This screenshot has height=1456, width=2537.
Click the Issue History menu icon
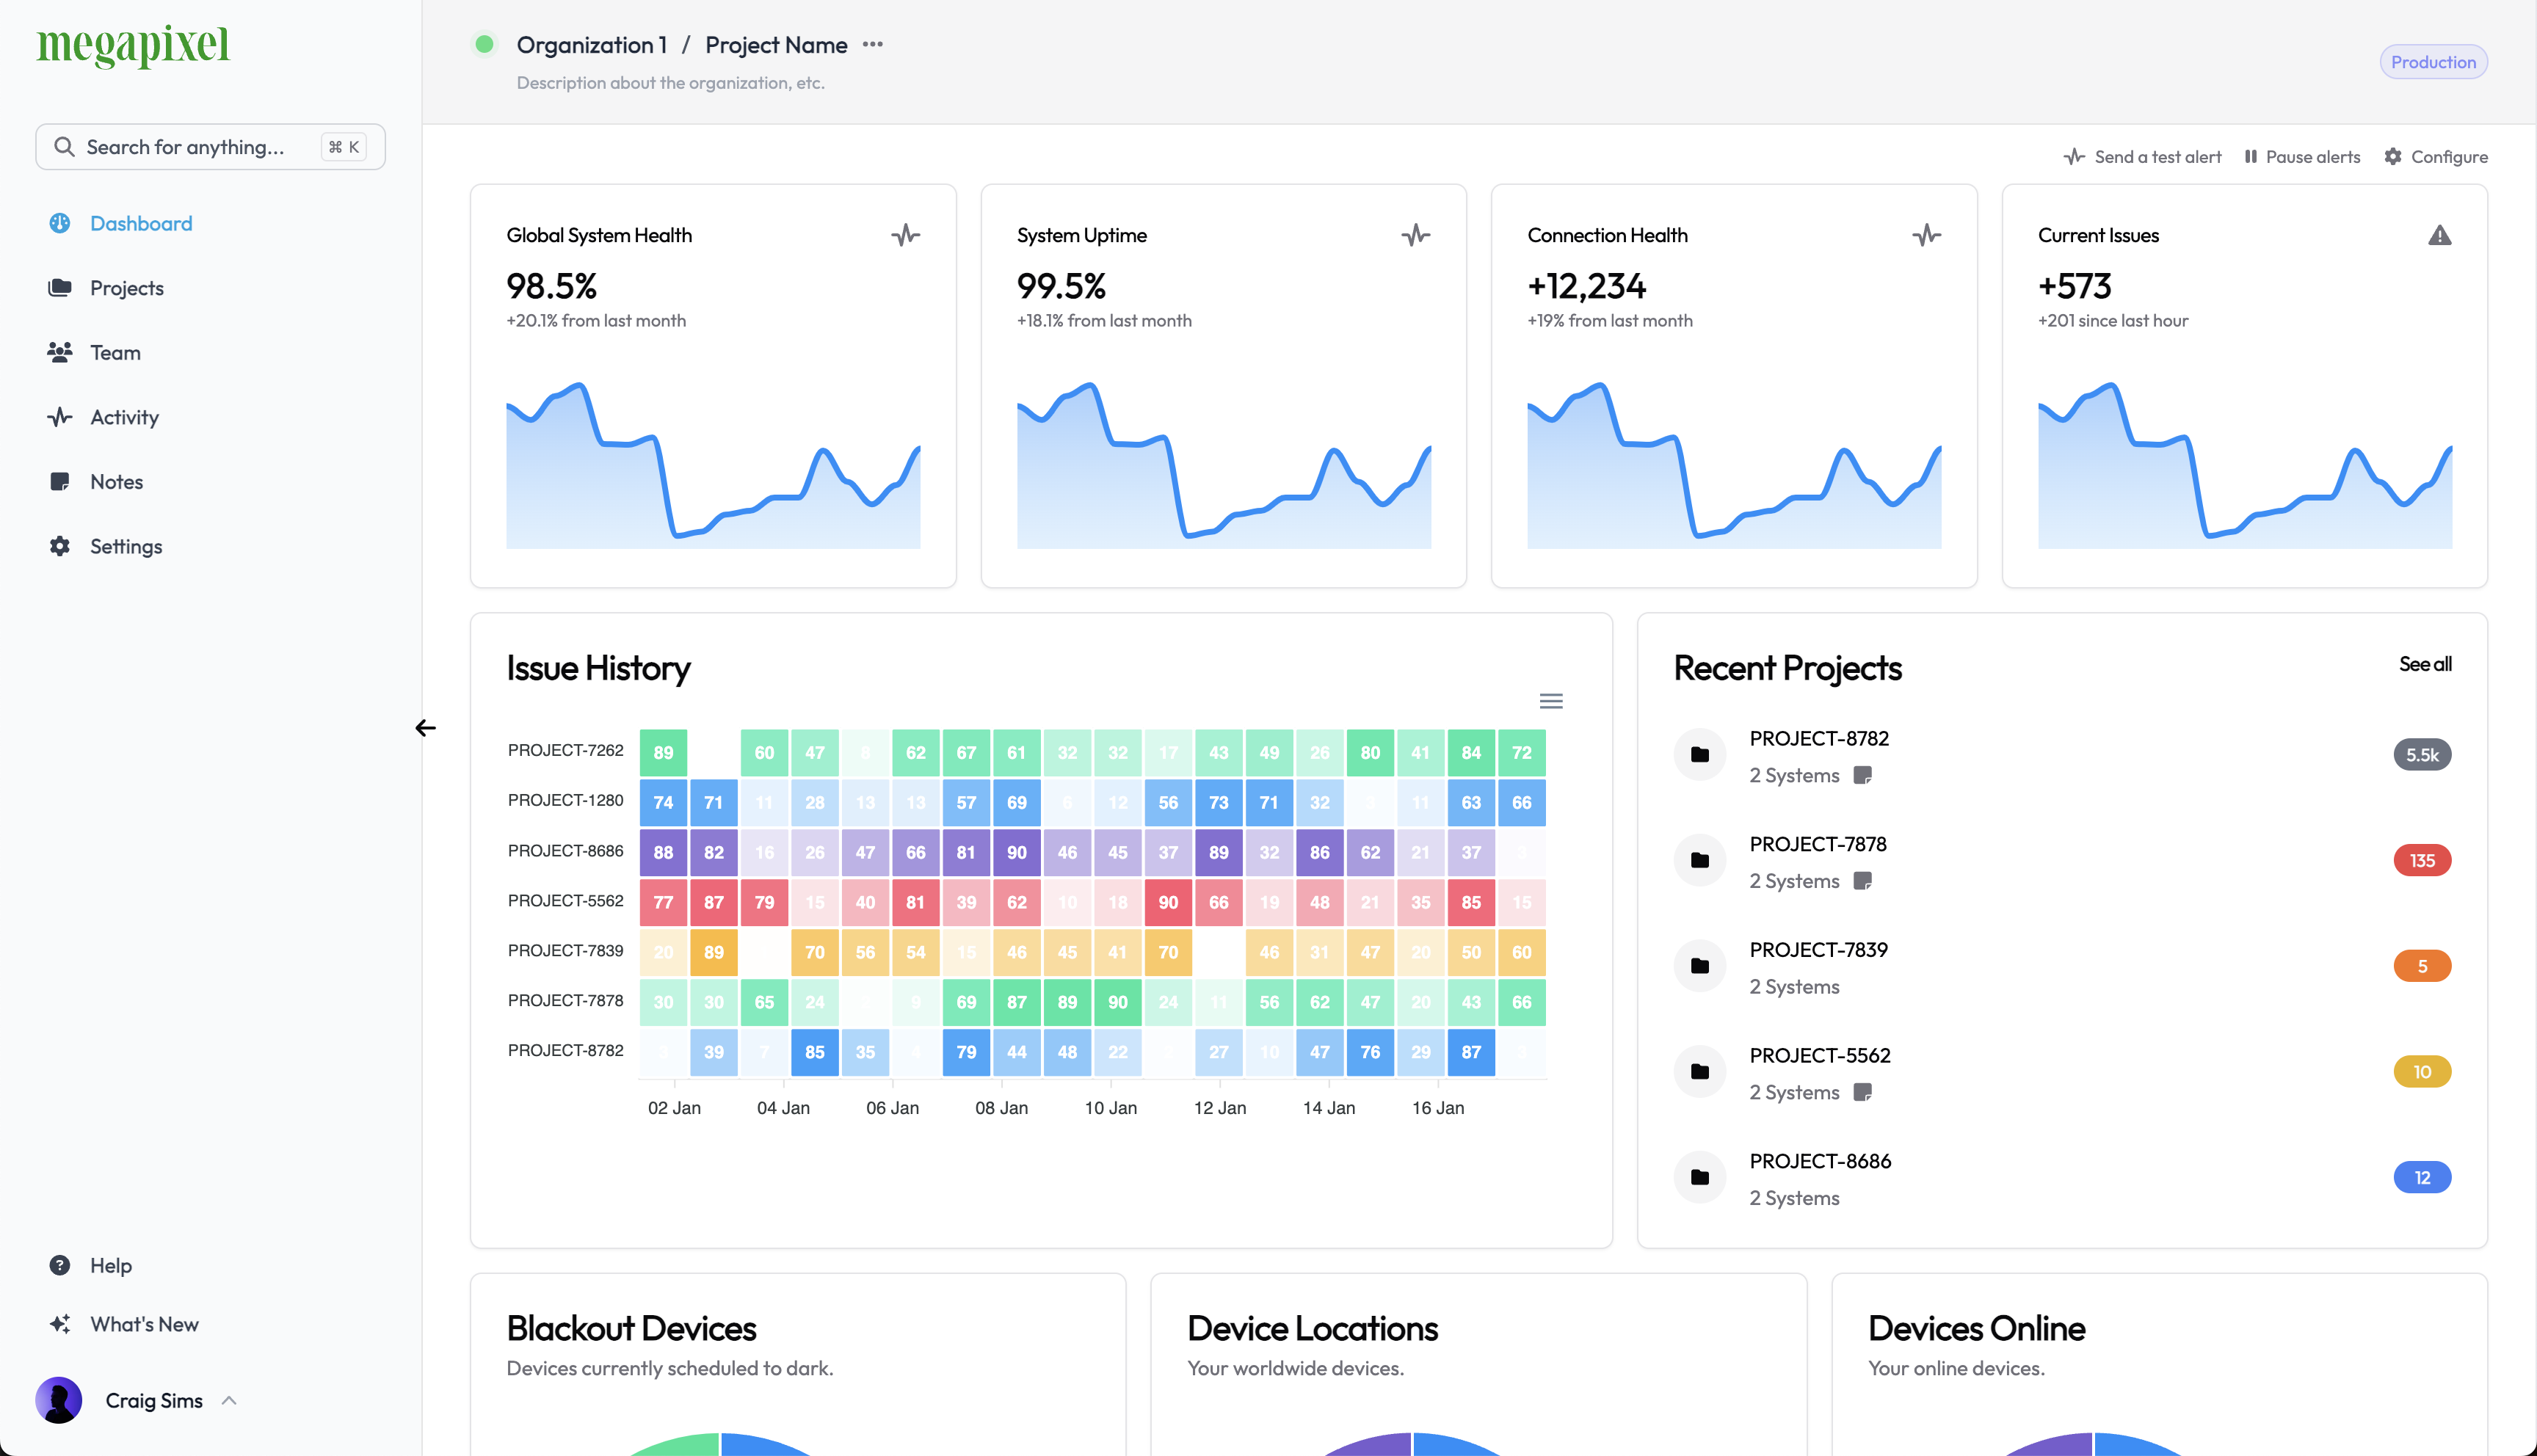coord(1551,700)
